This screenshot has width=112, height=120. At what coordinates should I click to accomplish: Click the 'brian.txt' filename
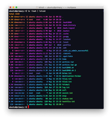pyautogui.click(x=67, y=73)
